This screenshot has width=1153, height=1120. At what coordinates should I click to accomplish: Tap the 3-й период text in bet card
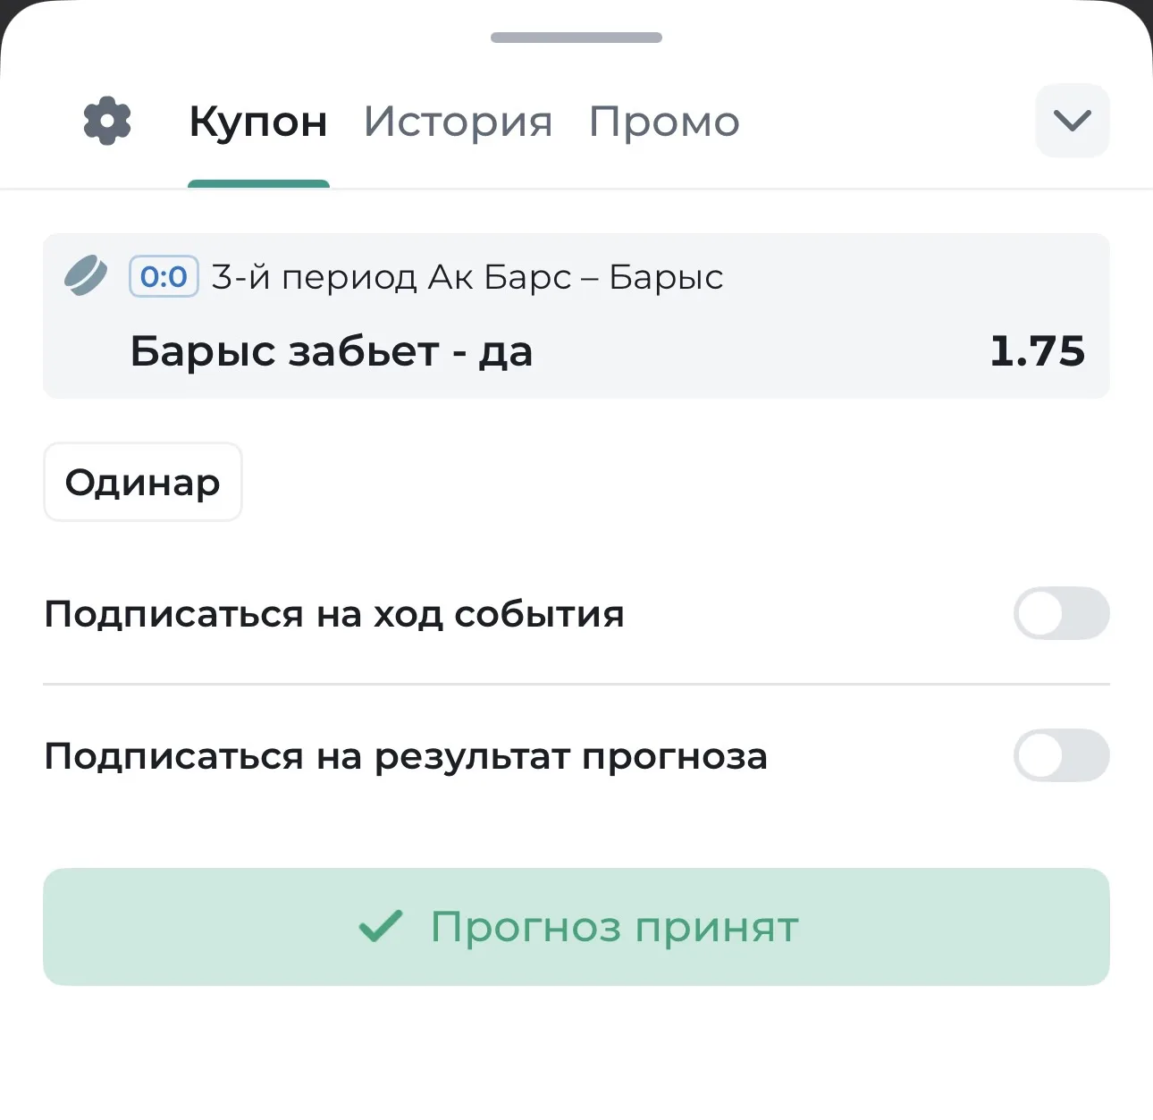tap(314, 277)
